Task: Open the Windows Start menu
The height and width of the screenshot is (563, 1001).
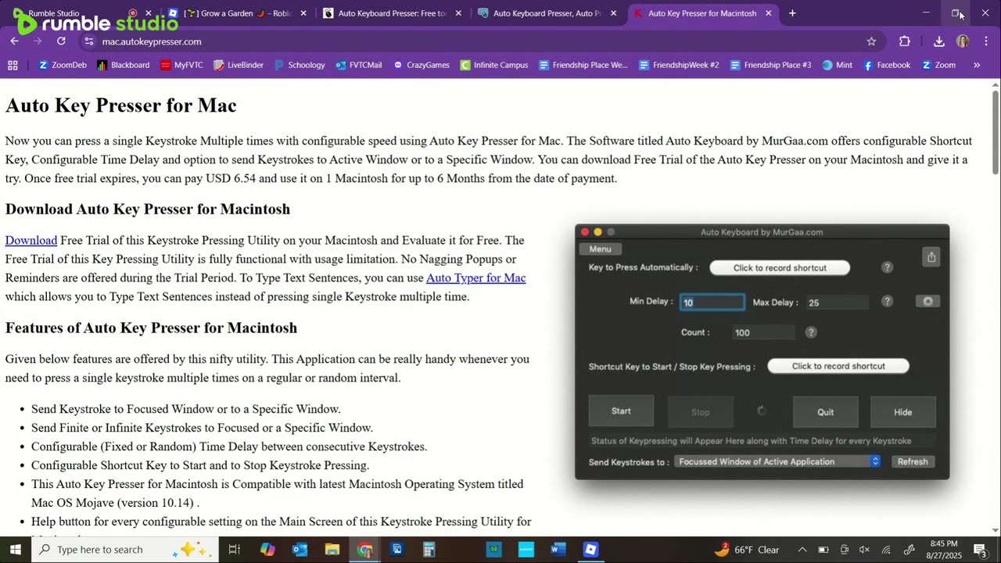Action: click(x=15, y=549)
